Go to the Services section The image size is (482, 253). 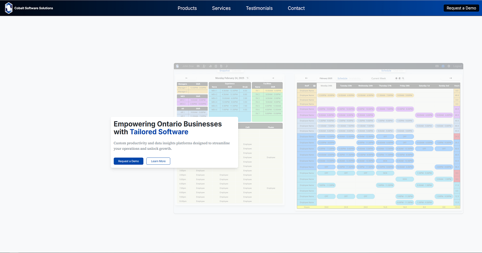pos(221,8)
